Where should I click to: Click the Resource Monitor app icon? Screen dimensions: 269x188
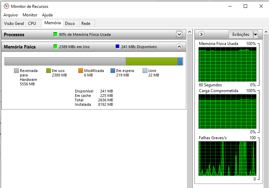click(6, 6)
